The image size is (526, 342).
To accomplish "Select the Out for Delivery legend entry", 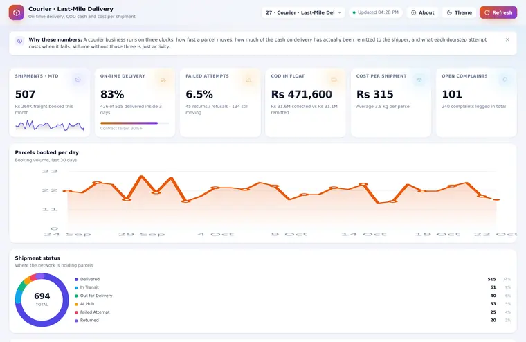I will [96, 296].
